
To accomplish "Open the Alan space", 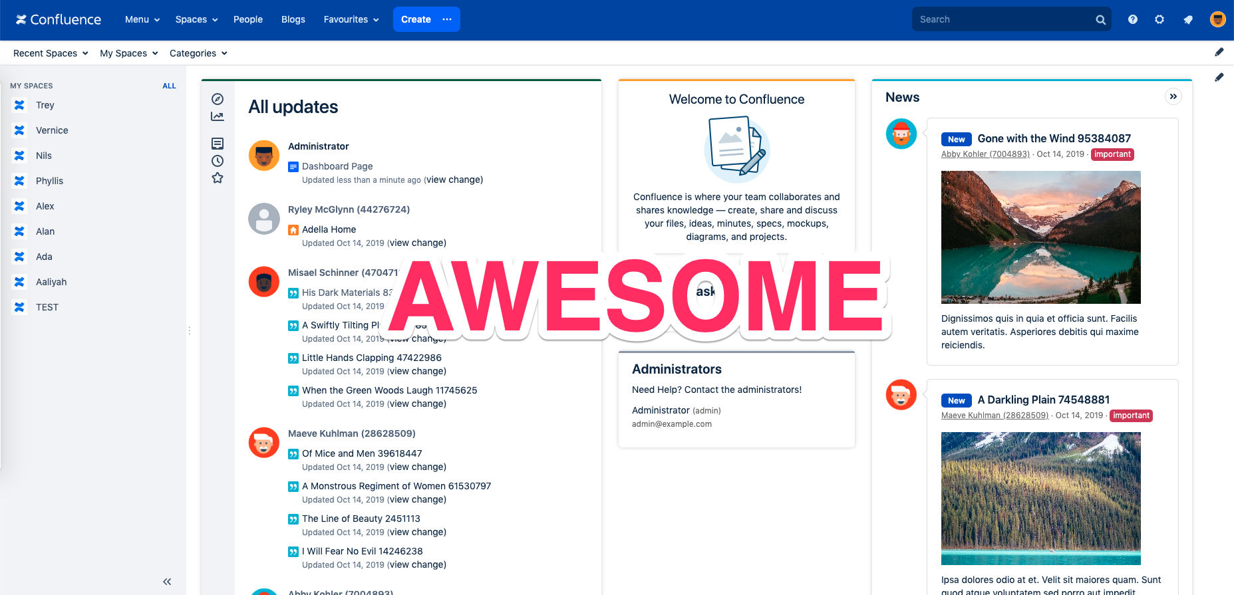I will pyautogui.click(x=45, y=231).
